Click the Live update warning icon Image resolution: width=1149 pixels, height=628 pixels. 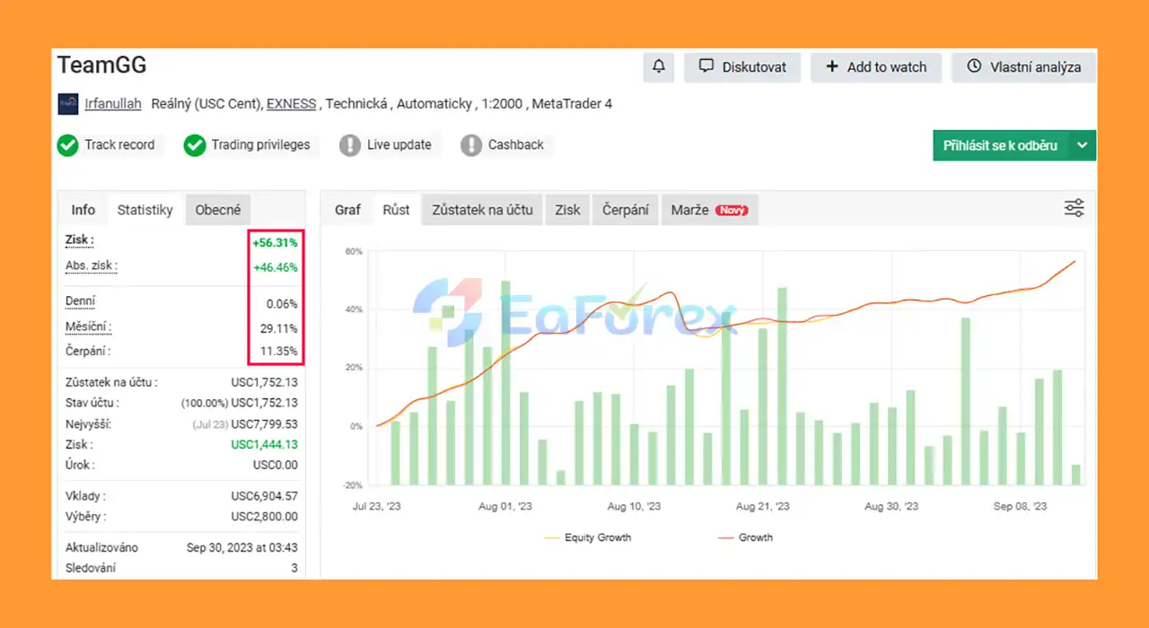click(x=350, y=145)
